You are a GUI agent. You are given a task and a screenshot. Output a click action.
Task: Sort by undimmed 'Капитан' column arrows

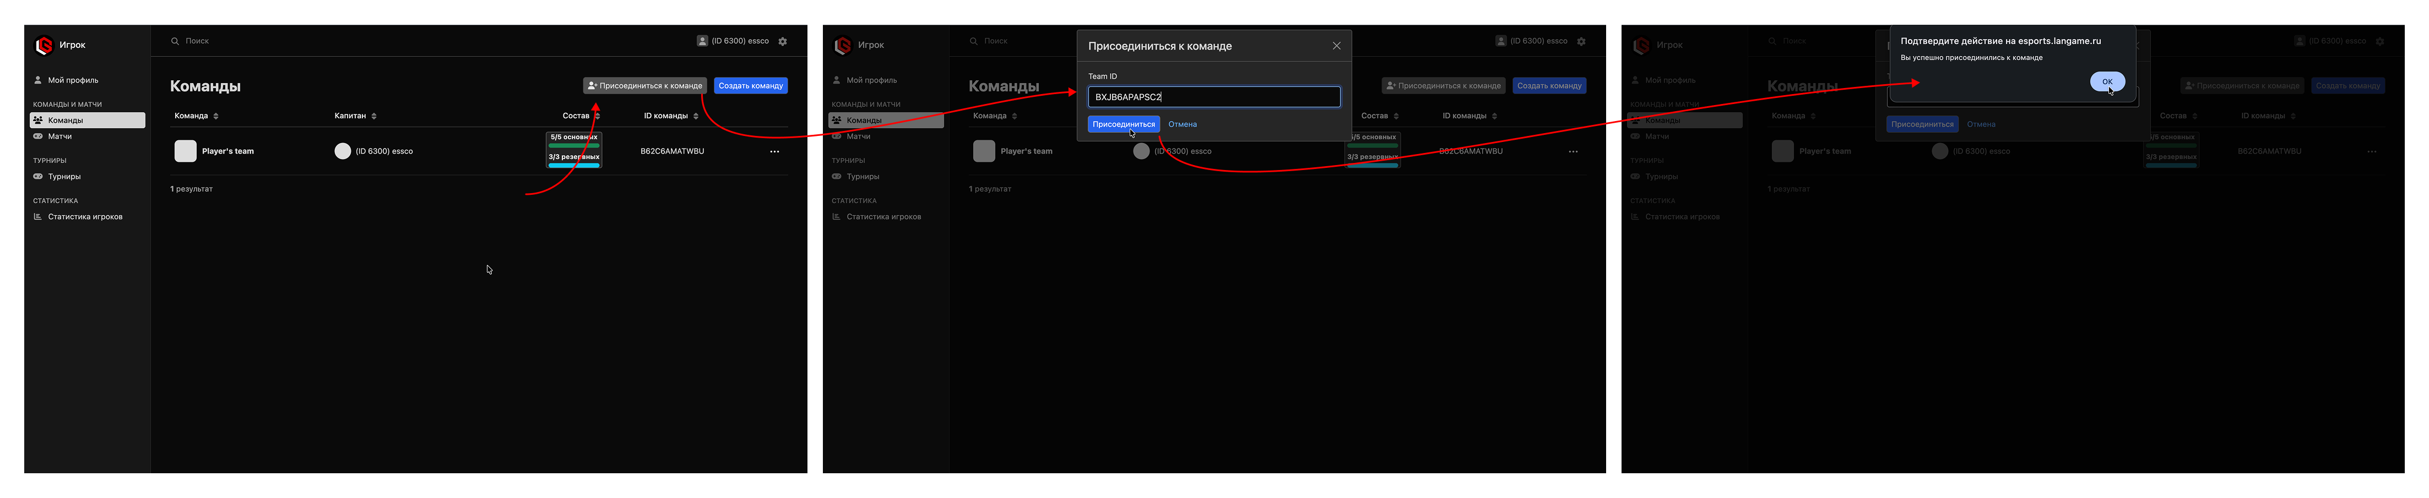375,117
